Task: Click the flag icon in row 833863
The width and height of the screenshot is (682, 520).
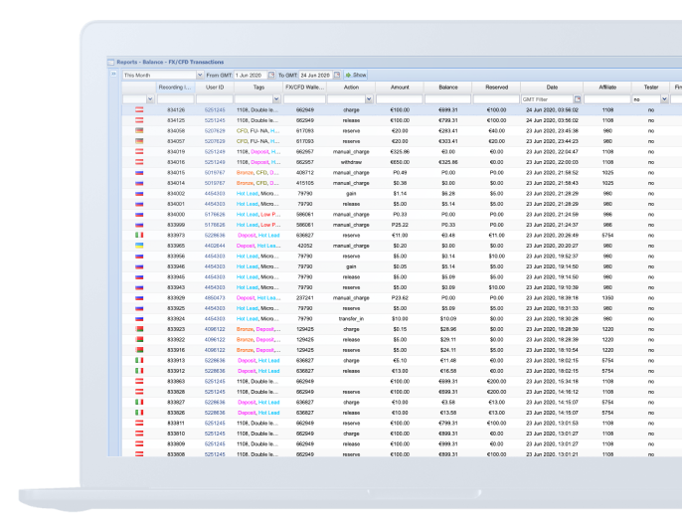Action: click(x=139, y=381)
